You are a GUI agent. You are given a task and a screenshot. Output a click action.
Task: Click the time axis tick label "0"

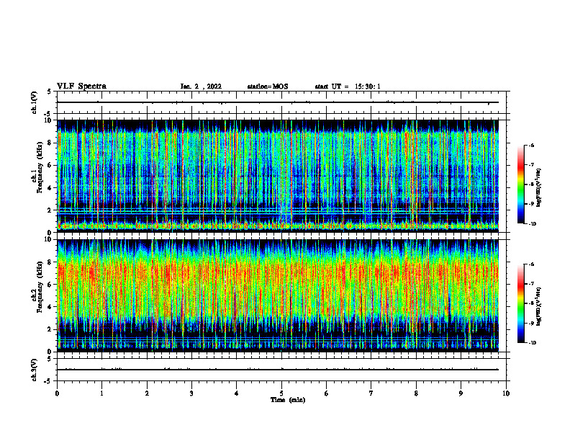pyautogui.click(x=57, y=393)
